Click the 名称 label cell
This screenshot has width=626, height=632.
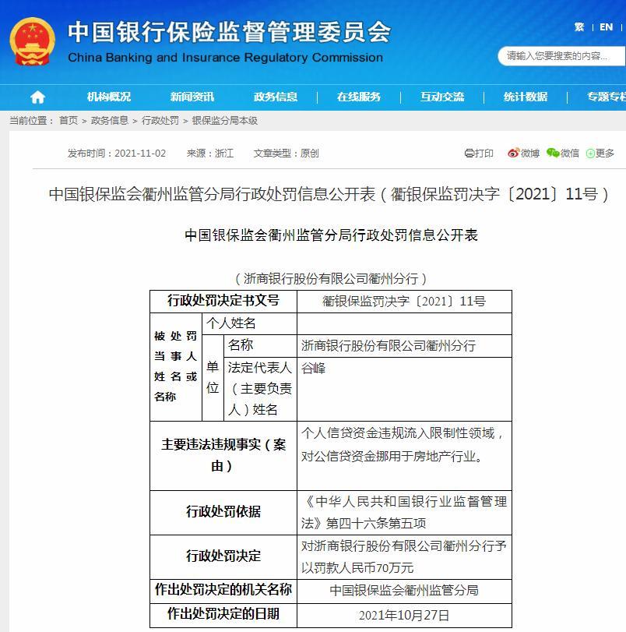coord(260,346)
